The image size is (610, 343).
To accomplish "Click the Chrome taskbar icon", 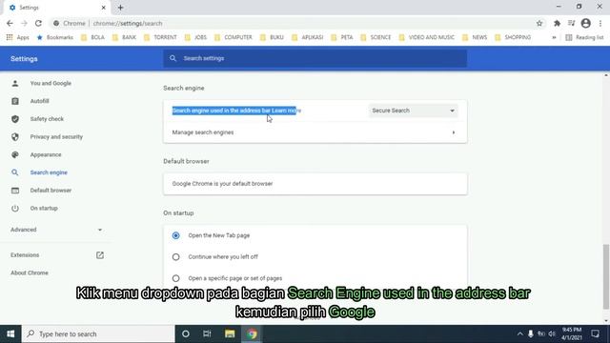I will coord(252,334).
